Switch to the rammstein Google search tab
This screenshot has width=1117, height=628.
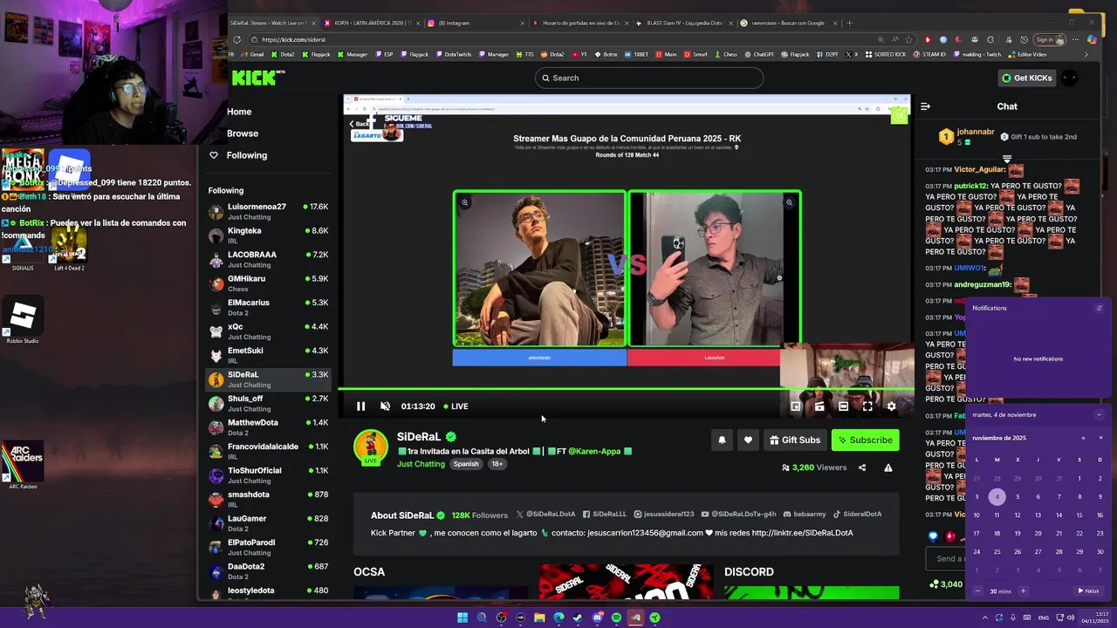coord(788,23)
